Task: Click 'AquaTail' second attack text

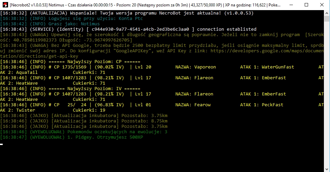Action: click(27, 72)
